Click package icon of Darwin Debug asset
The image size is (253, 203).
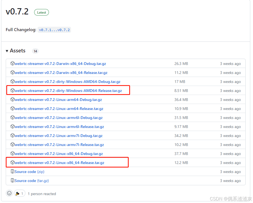click(13, 63)
